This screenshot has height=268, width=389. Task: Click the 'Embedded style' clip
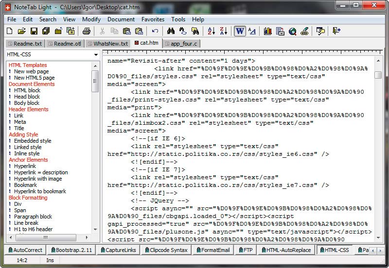33,141
